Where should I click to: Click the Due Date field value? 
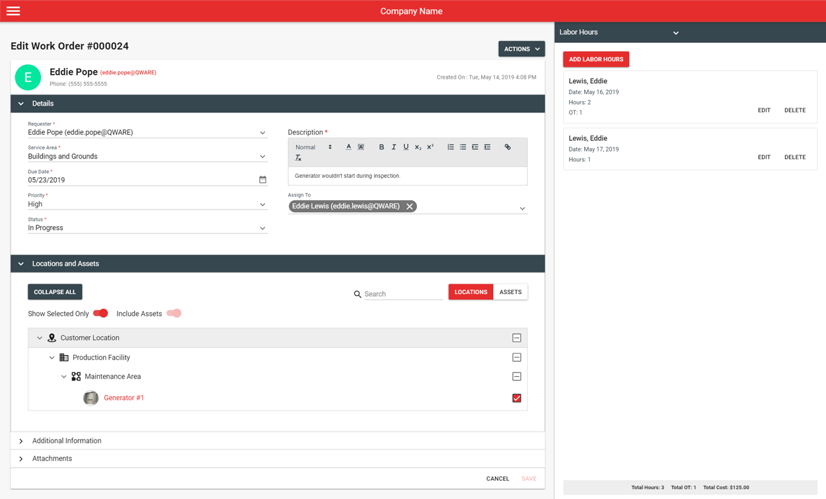click(46, 180)
